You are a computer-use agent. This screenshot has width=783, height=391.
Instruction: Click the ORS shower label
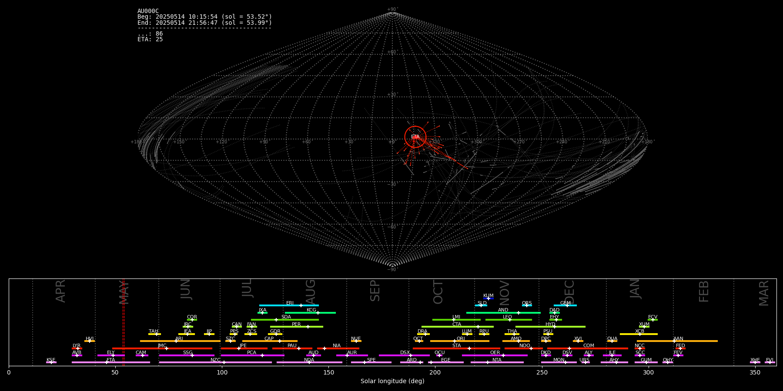527,303
